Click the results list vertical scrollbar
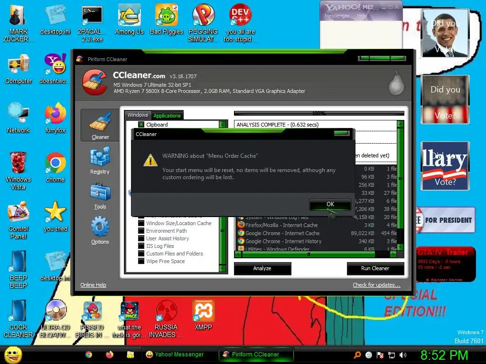Screen dimensions: 486x364 pos(401,186)
